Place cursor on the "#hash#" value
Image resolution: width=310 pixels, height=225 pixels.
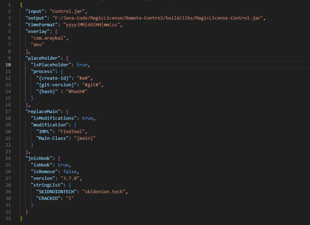click(x=76, y=91)
